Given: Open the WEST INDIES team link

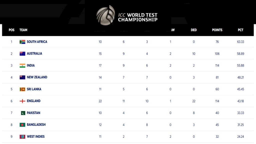Looking at the screenshot, I should (36, 137).
